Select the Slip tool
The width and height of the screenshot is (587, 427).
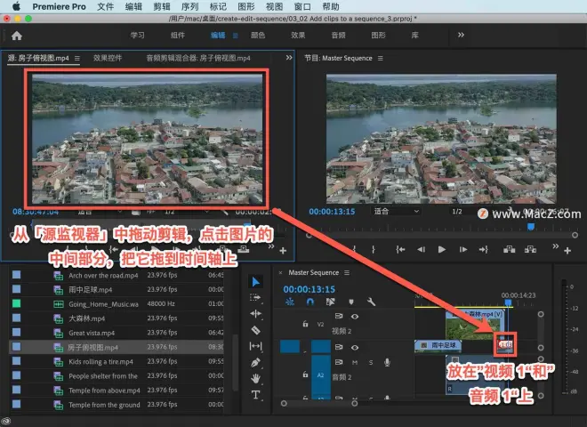click(x=255, y=346)
